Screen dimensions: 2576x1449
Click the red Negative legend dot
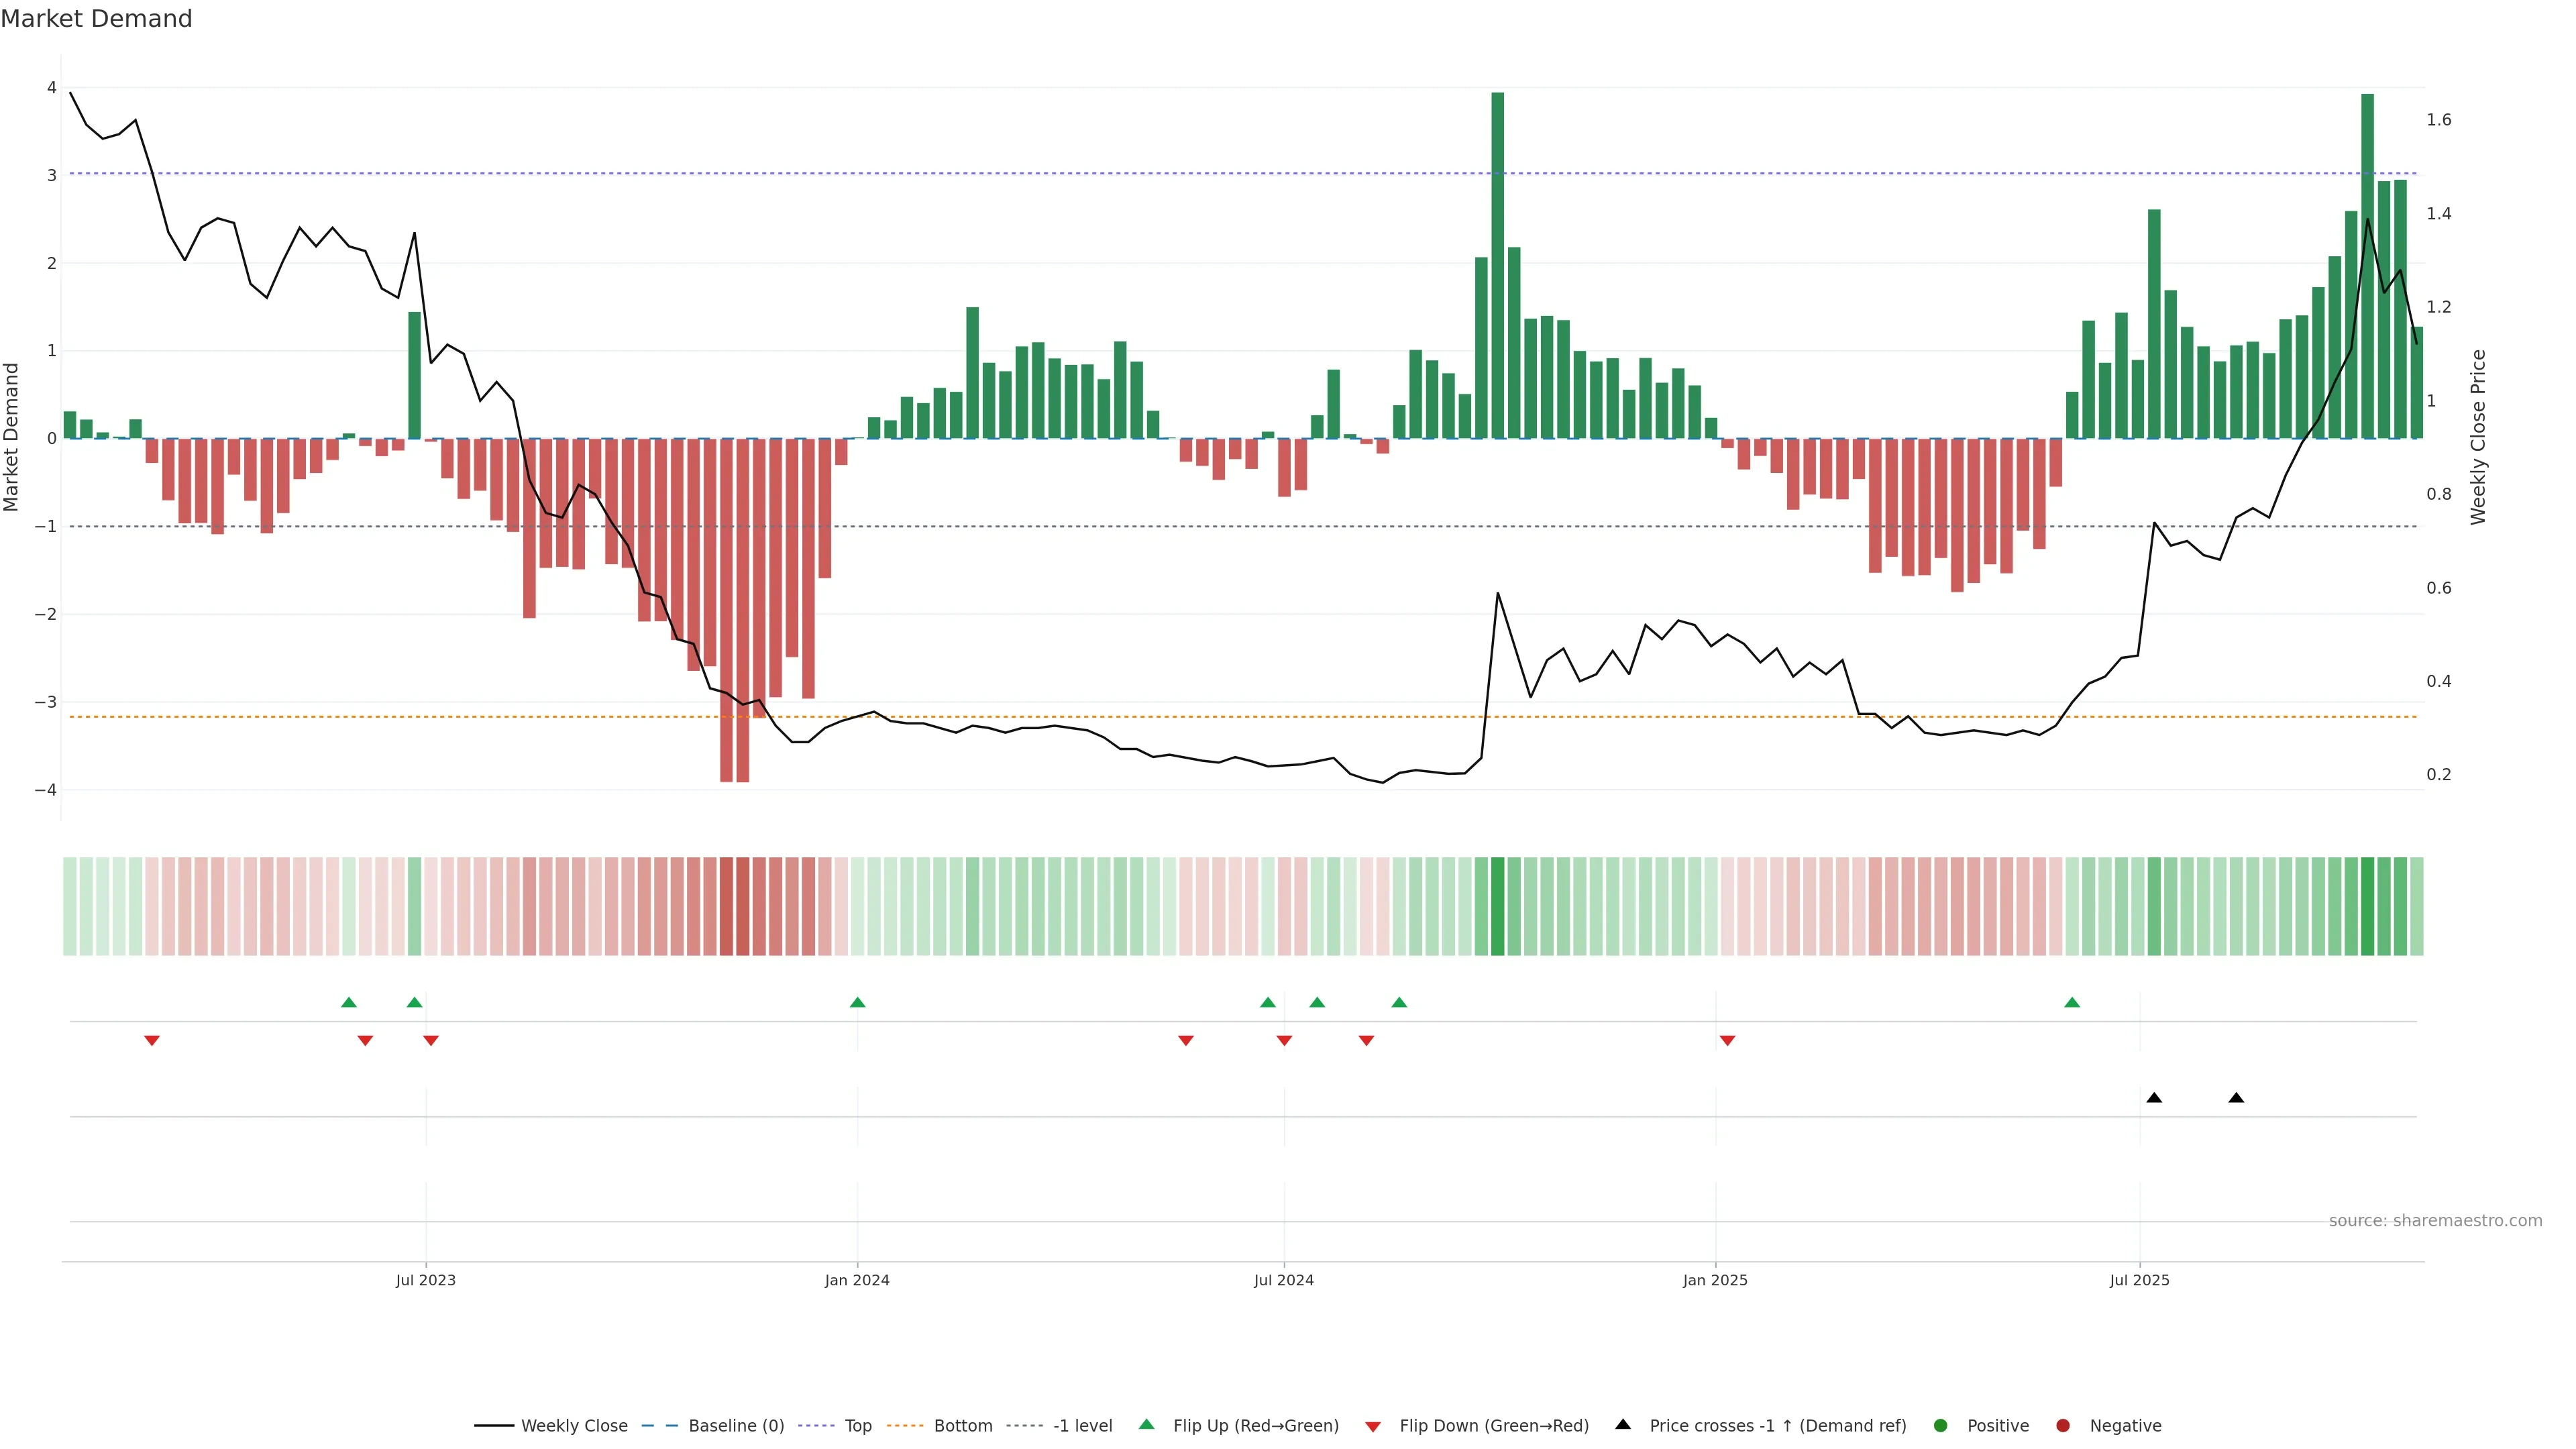[x=2063, y=1425]
